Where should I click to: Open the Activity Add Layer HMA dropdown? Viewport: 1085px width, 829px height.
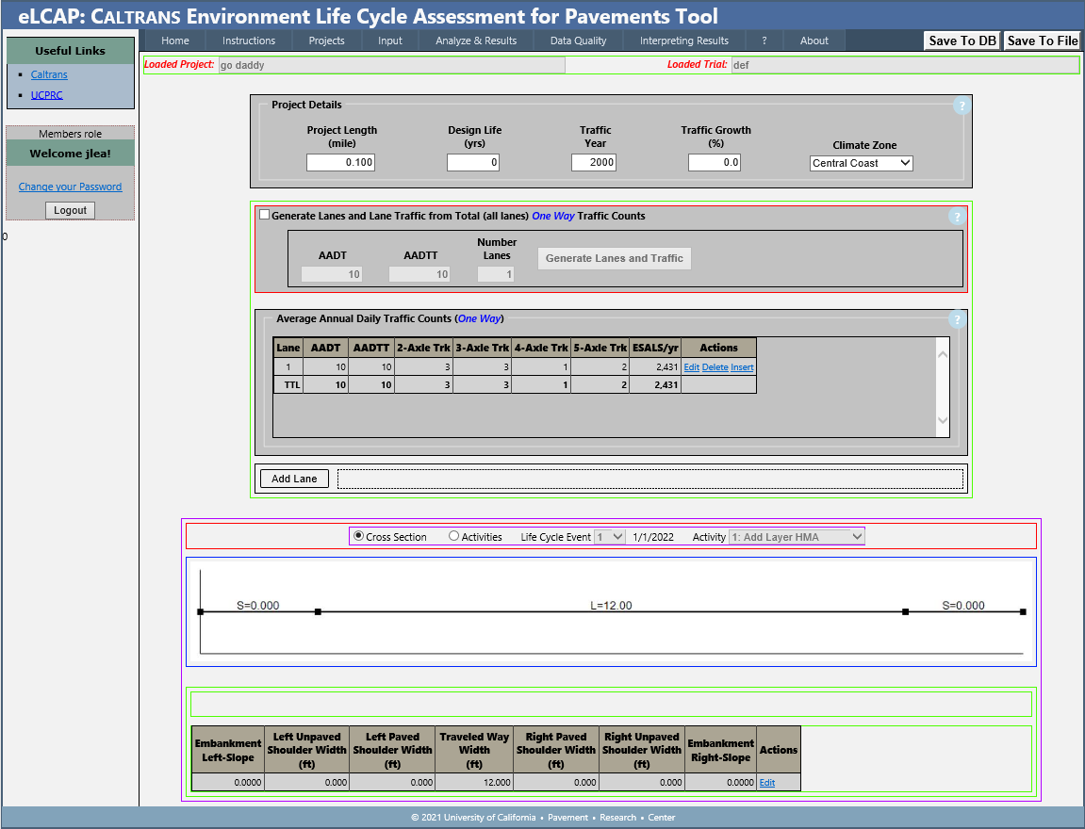[797, 537]
